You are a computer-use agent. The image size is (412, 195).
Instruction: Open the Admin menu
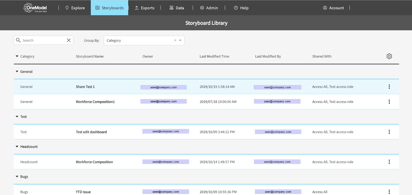209,8
